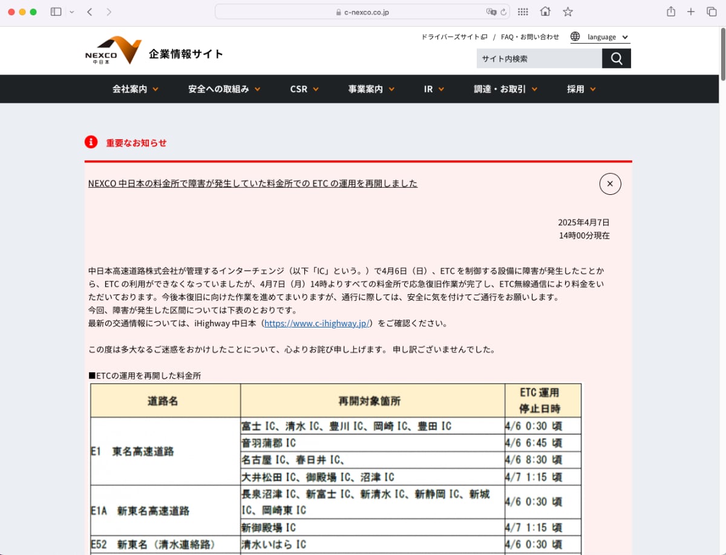Open the IR navigation menu

tap(434, 89)
